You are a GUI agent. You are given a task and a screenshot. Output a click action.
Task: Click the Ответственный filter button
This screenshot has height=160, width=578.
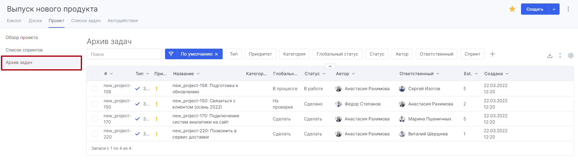pos(436,54)
